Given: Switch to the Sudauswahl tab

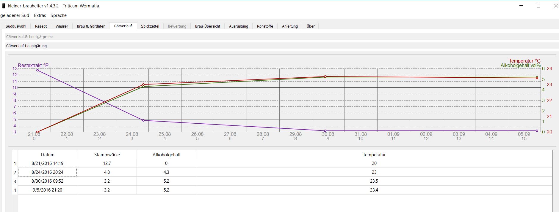Looking at the screenshot, I should click(16, 26).
